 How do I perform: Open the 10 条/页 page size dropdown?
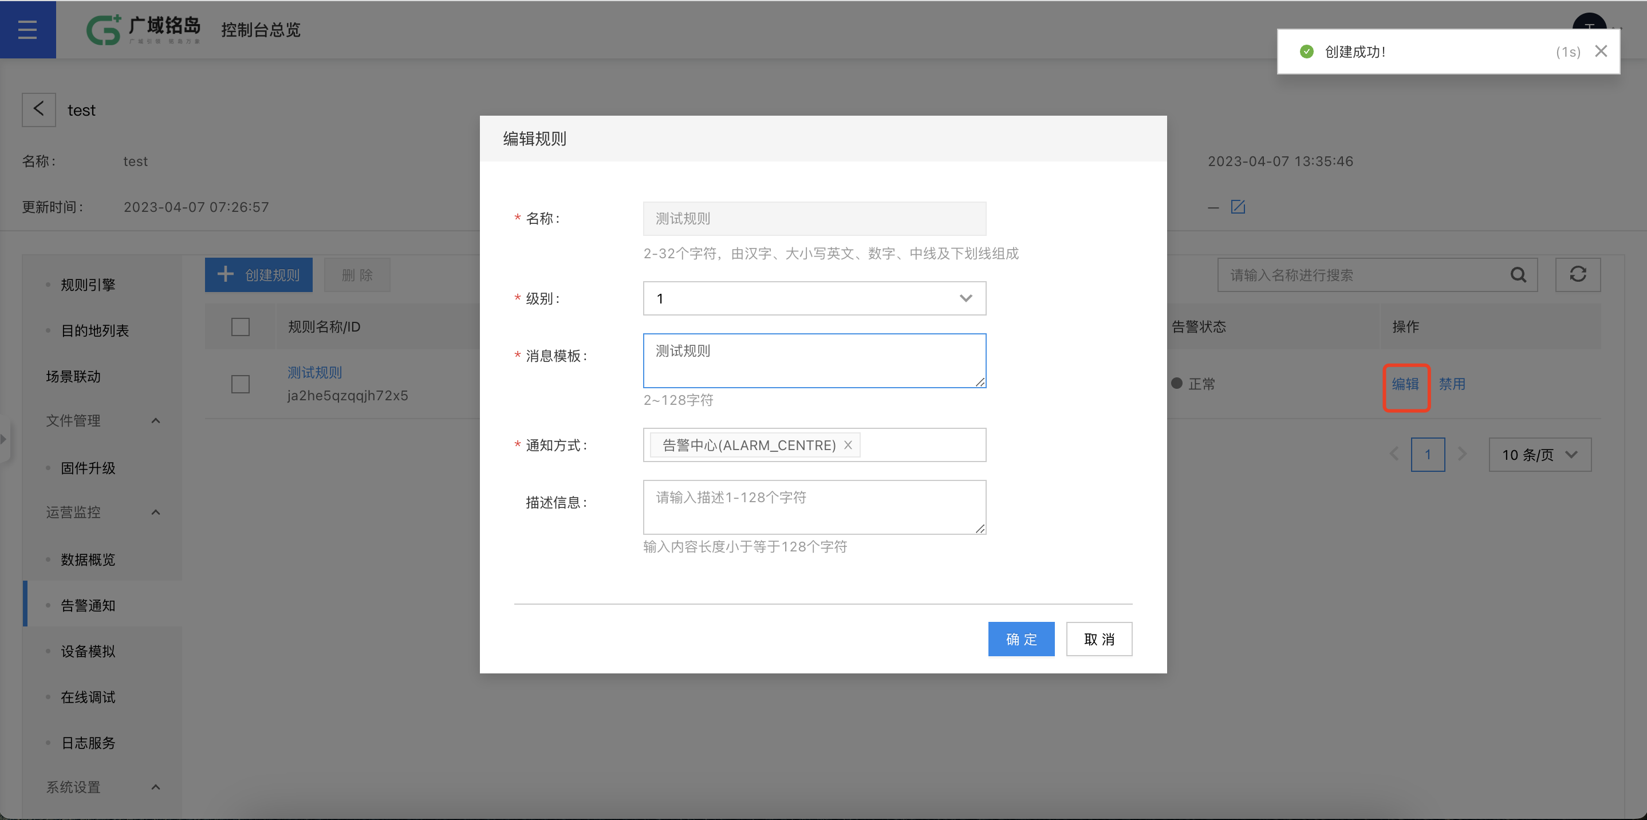(1539, 455)
